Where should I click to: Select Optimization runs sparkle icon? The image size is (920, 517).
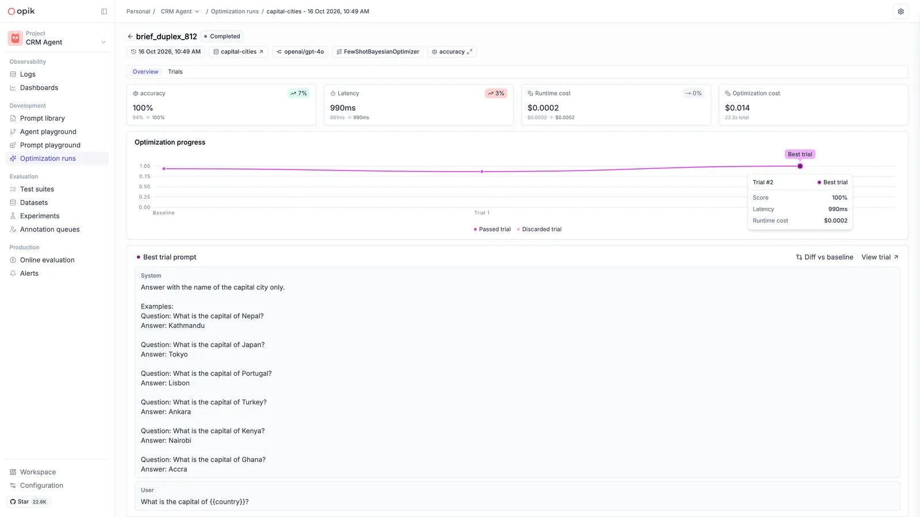tap(13, 159)
